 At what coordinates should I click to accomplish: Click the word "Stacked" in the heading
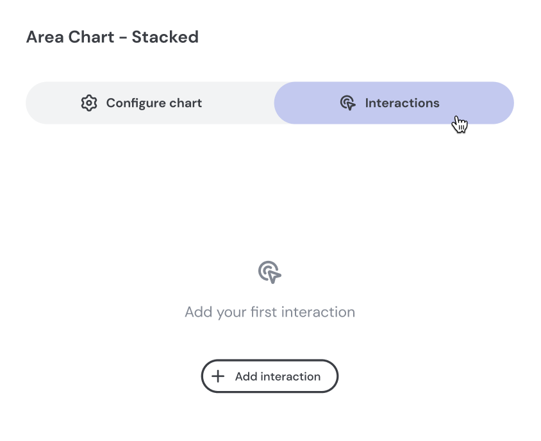coord(165,37)
